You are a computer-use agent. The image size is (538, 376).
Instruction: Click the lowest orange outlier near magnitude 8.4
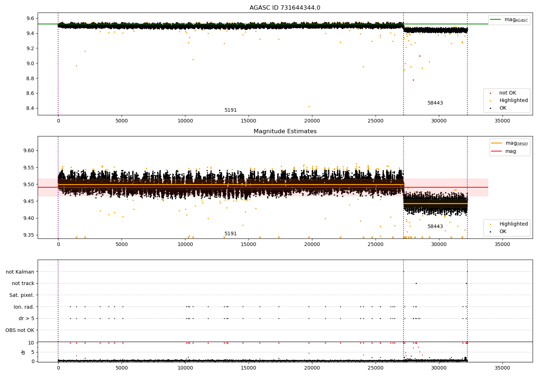tap(309, 106)
